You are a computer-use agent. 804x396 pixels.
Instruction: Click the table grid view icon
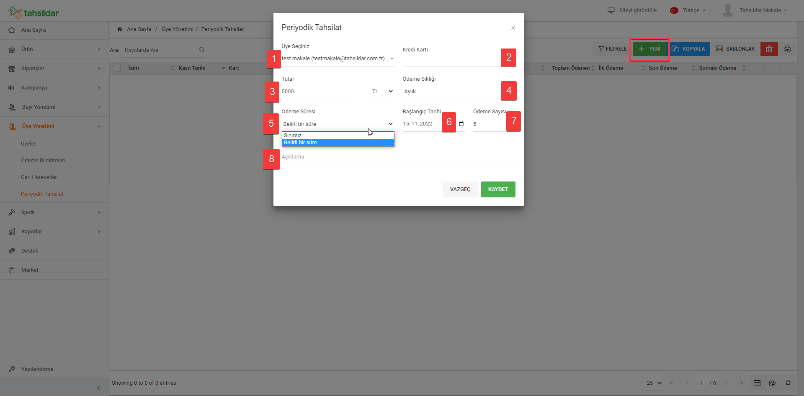[757, 383]
